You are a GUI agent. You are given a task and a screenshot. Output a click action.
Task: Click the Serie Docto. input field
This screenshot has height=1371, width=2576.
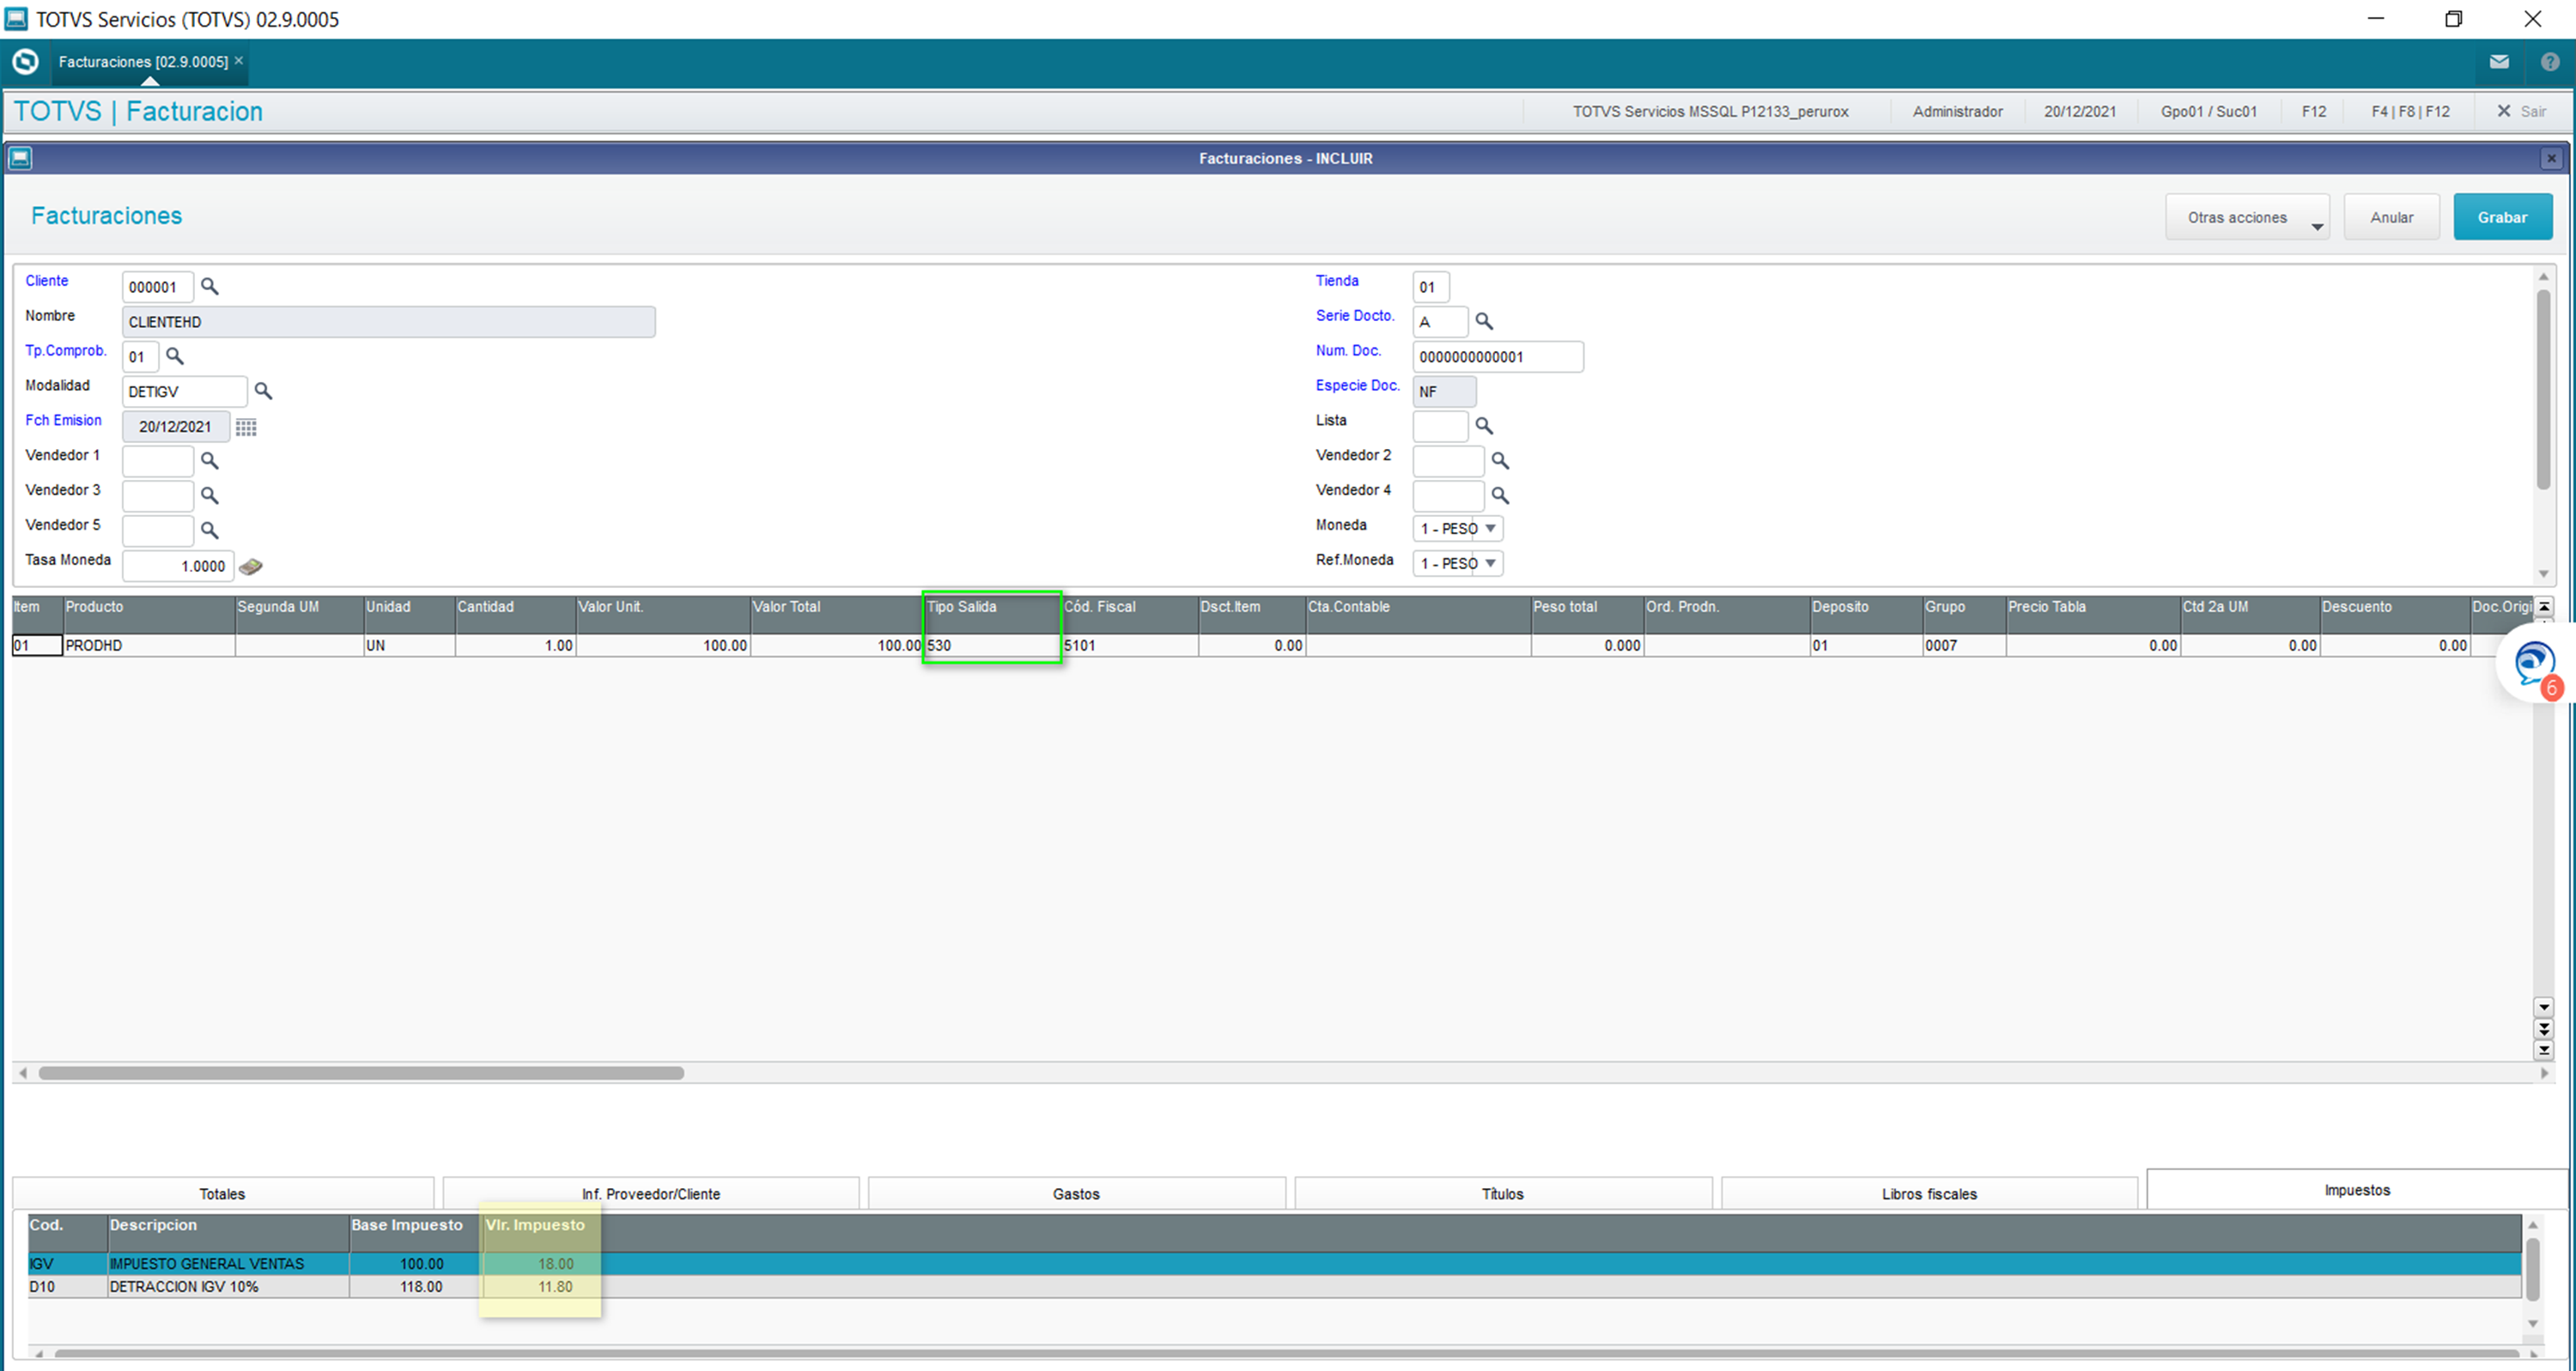tap(1440, 322)
